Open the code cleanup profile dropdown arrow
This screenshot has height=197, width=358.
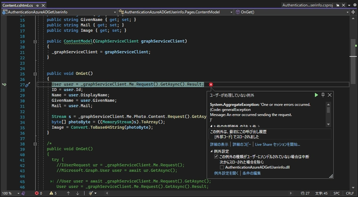pyautogui.click(x=96, y=193)
